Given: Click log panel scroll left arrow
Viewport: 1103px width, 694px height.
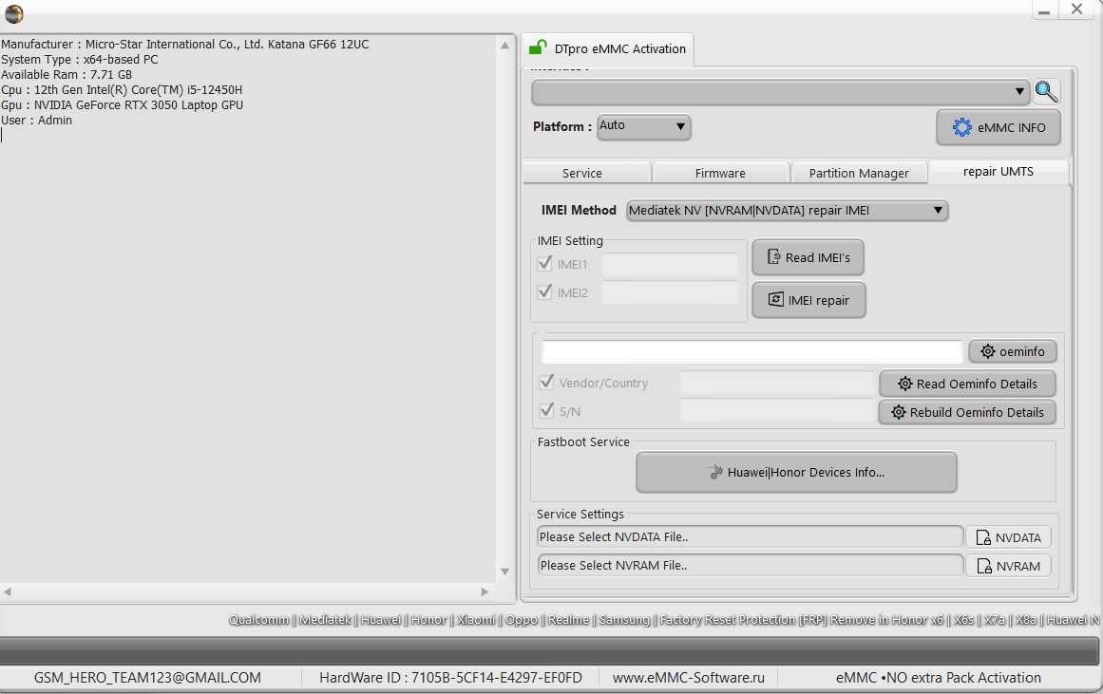Looking at the screenshot, I should tap(7, 592).
